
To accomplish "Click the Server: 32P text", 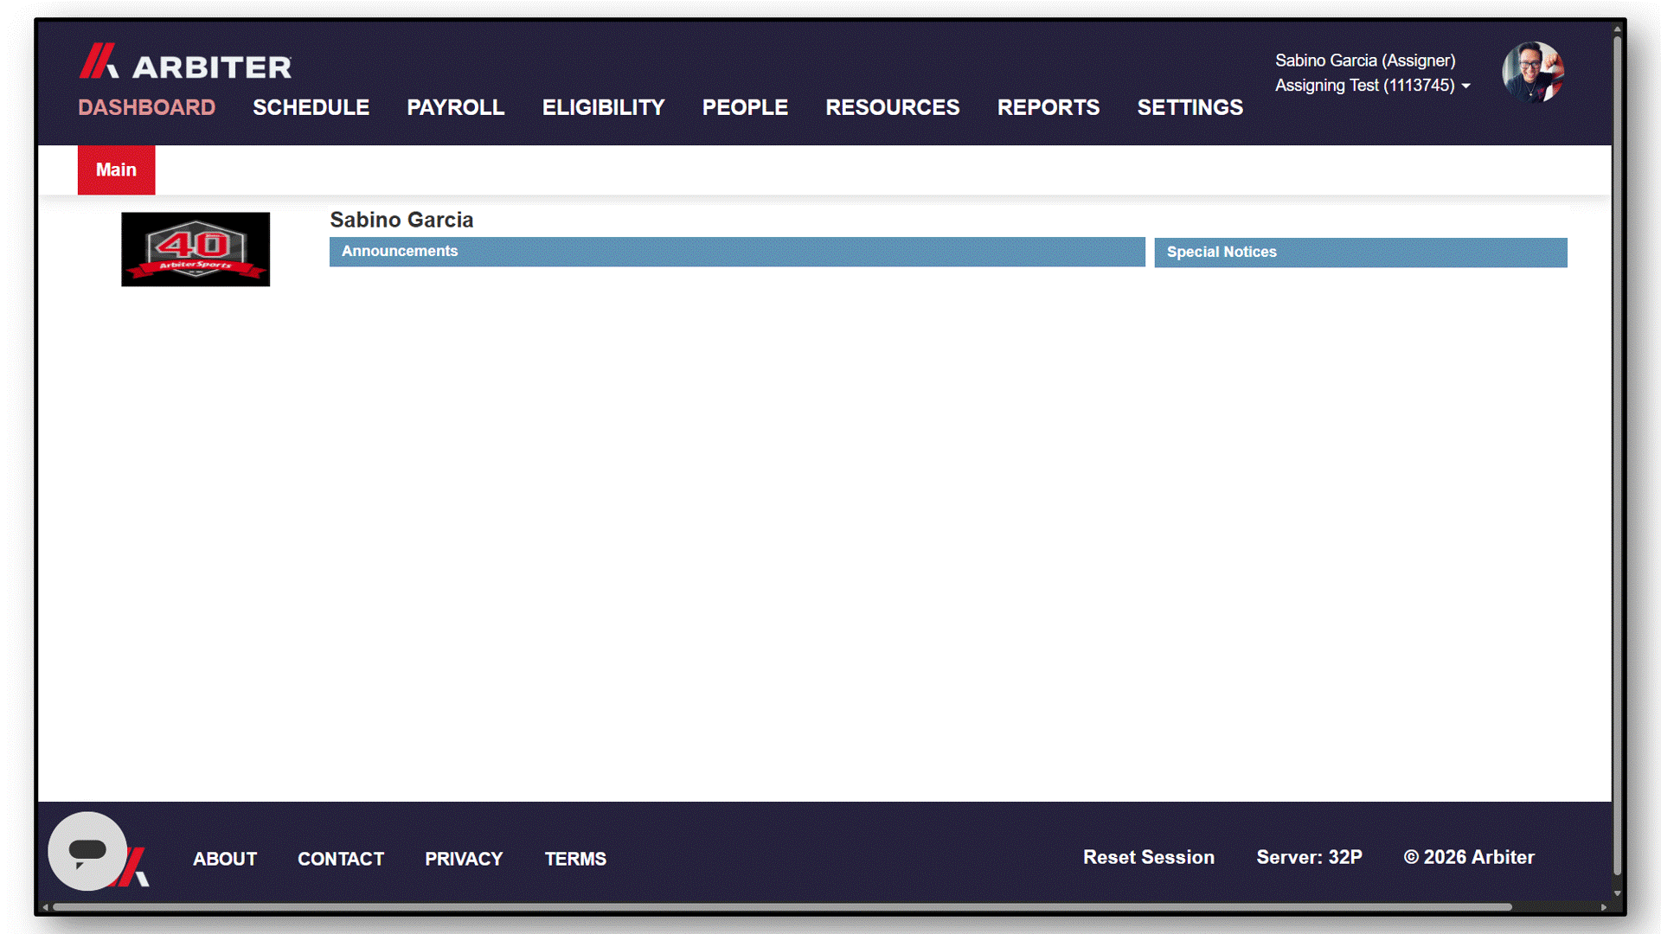I will click(x=1309, y=857).
